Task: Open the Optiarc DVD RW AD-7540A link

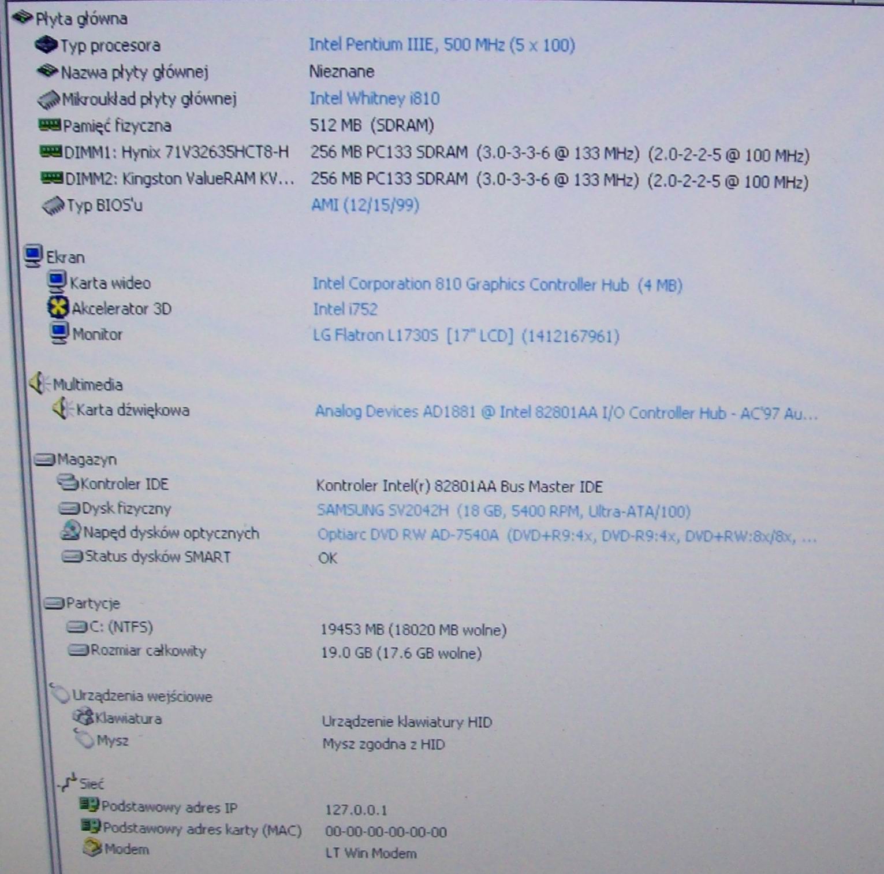Action: tap(566, 535)
